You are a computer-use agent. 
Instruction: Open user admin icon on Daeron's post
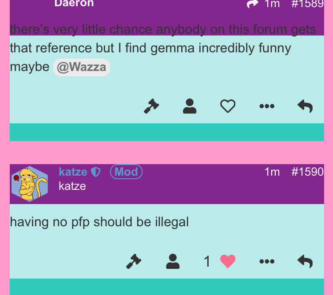pos(190,106)
